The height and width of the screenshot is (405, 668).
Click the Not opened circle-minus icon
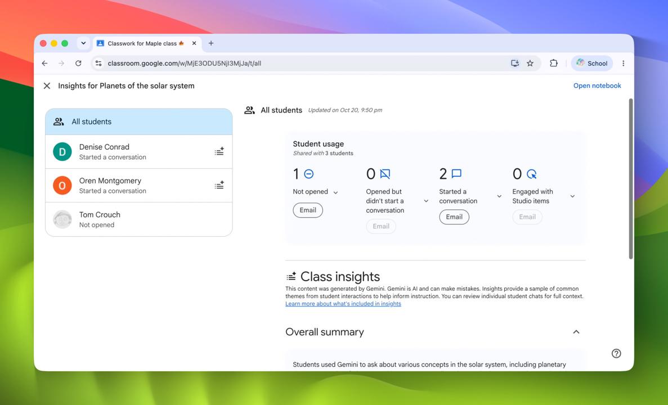click(309, 174)
